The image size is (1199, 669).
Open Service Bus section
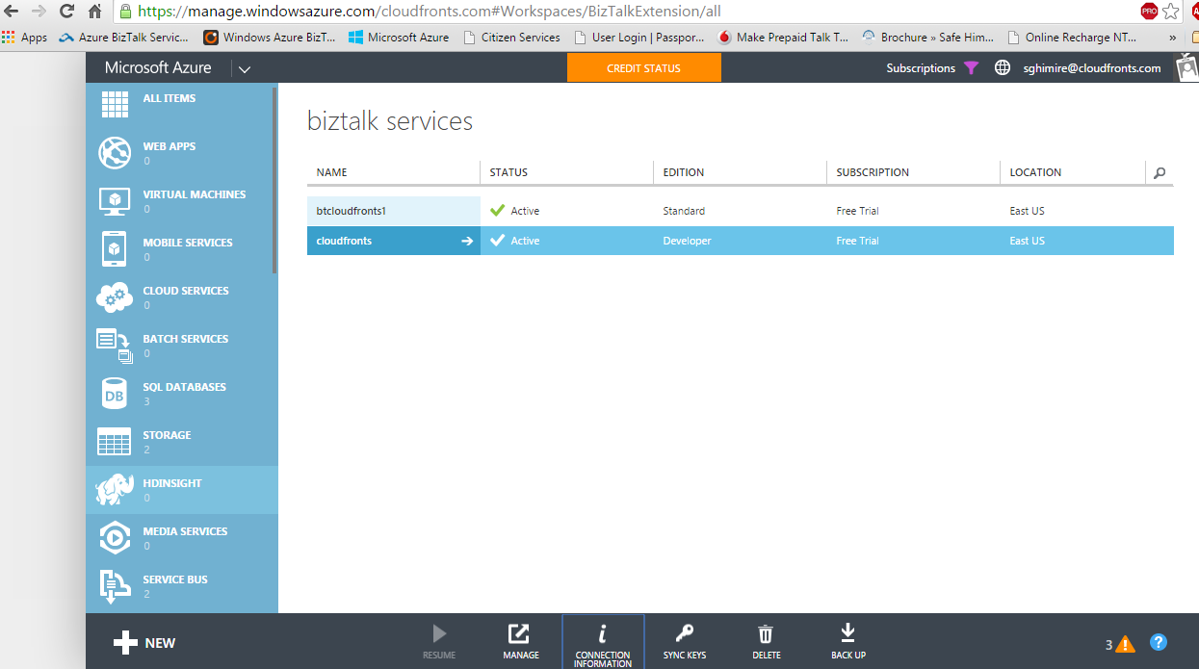182,586
